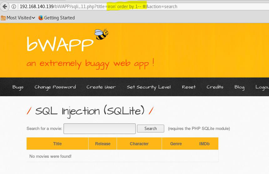Image resolution: width=269 pixels, height=174 pixels.
Task: Click the Reset menu item
Action: click(189, 87)
